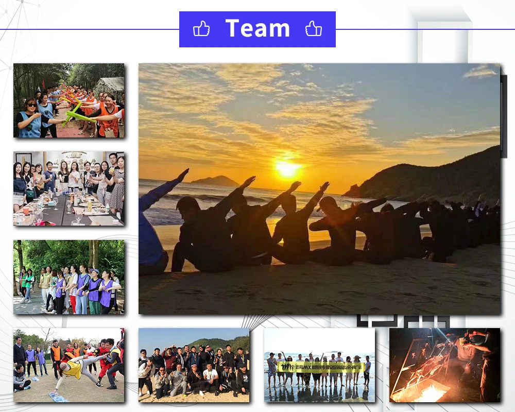Click the left thumbs-up icon beside Team

pos(201,29)
